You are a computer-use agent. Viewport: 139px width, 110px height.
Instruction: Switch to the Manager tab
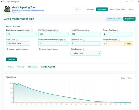[90, 9]
